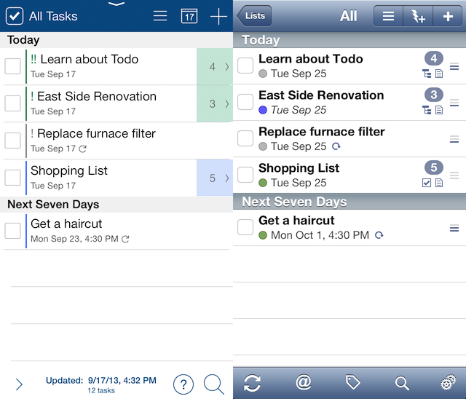Tap note icon on East Side Renovation
The height and width of the screenshot is (399, 466).
[439, 110]
